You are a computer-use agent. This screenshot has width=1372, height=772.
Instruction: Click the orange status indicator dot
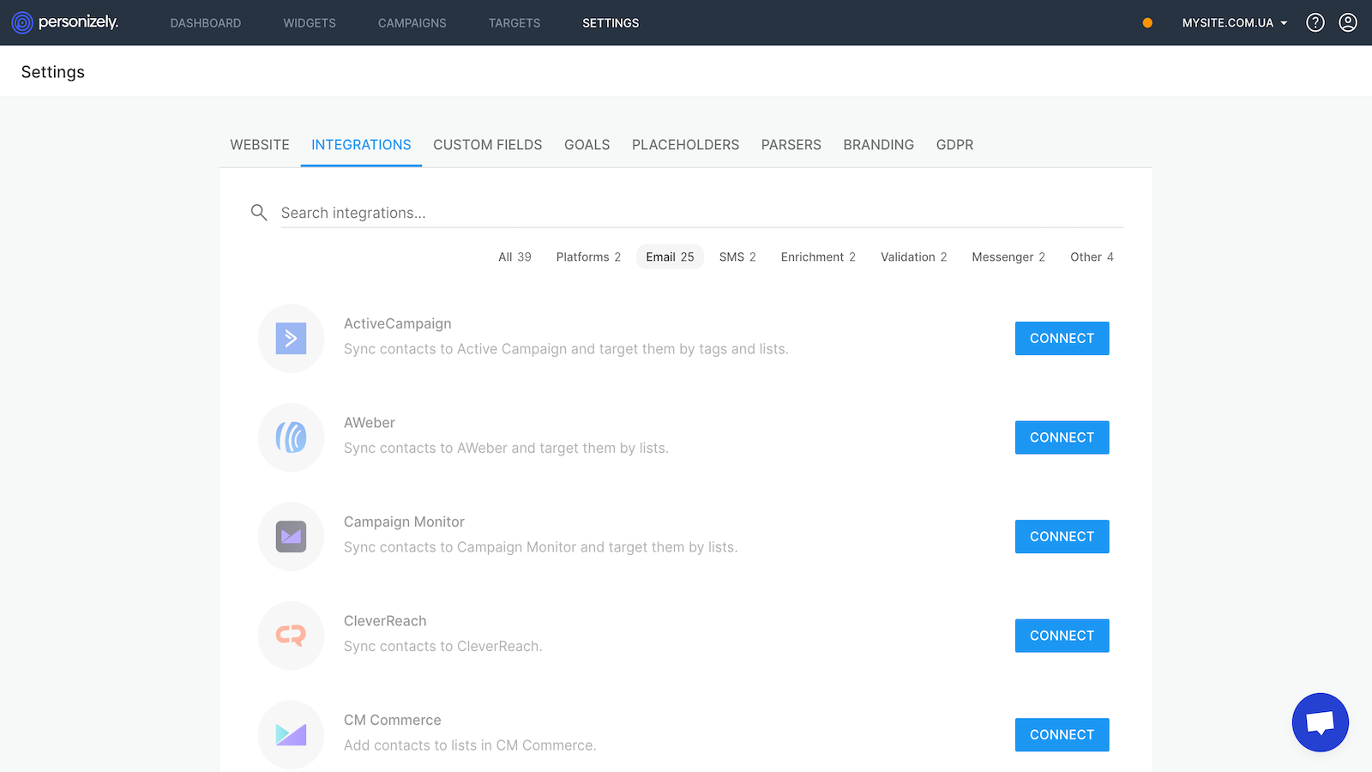pos(1147,23)
